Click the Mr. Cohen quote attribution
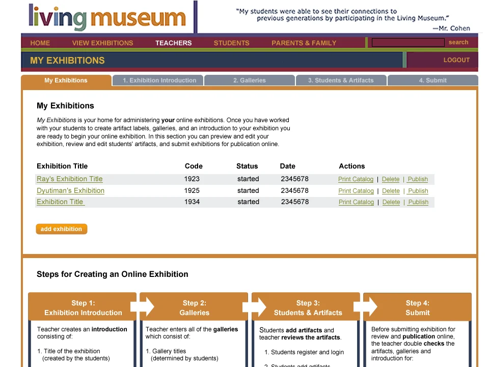 click(x=451, y=29)
